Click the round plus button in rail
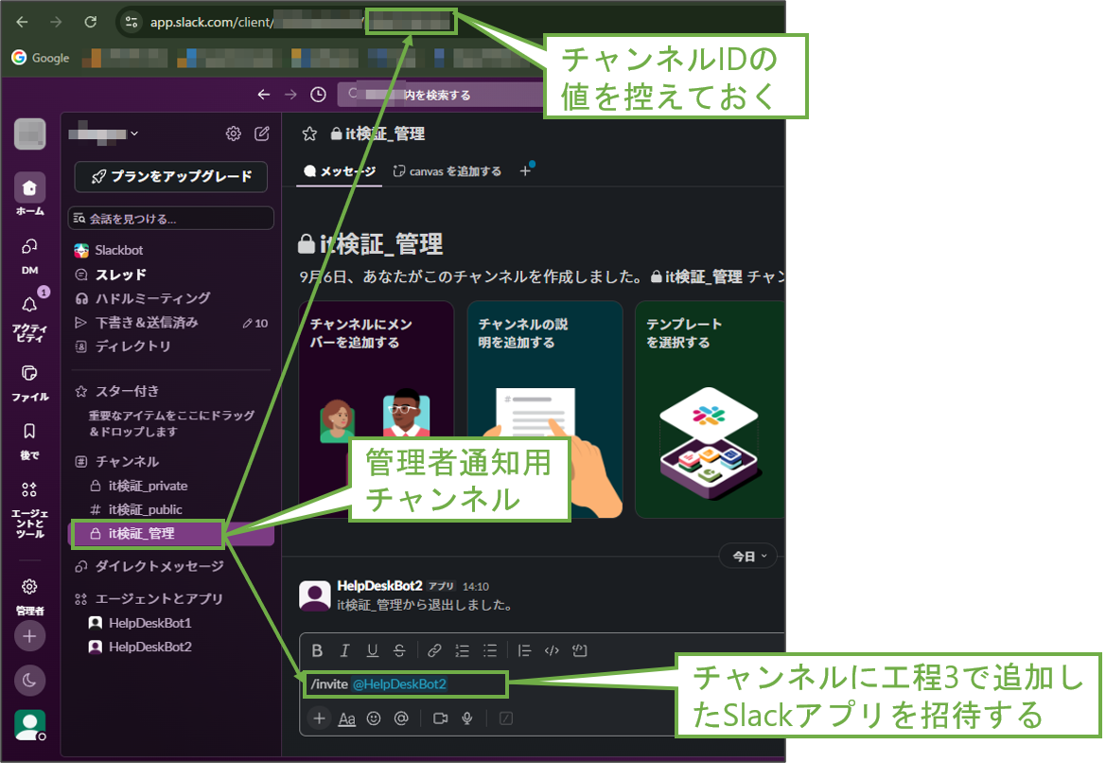This screenshot has height=763, width=1106. click(x=29, y=636)
